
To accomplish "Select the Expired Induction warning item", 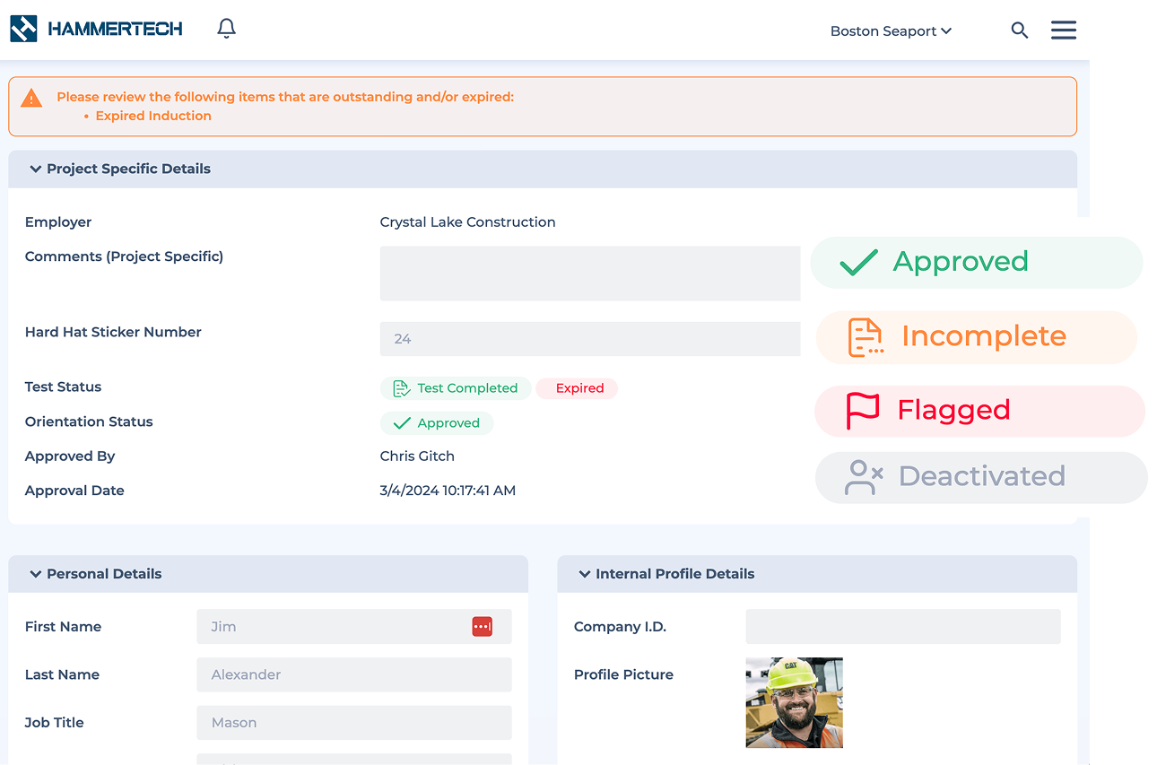I will tap(153, 115).
